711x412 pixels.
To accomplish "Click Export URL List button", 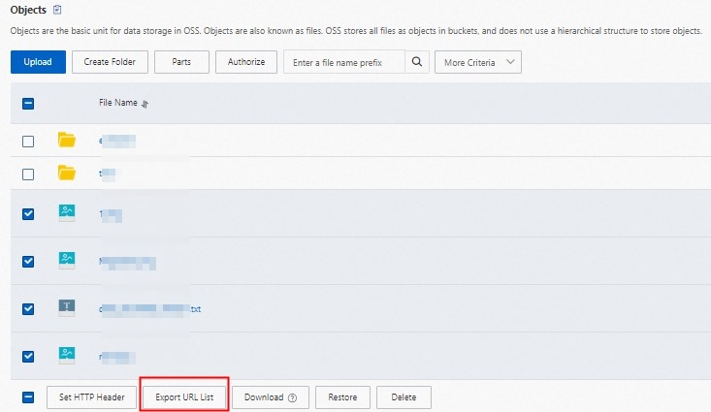I will pyautogui.click(x=184, y=397).
